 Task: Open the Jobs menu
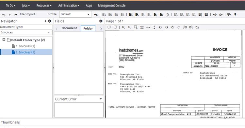[26, 6]
